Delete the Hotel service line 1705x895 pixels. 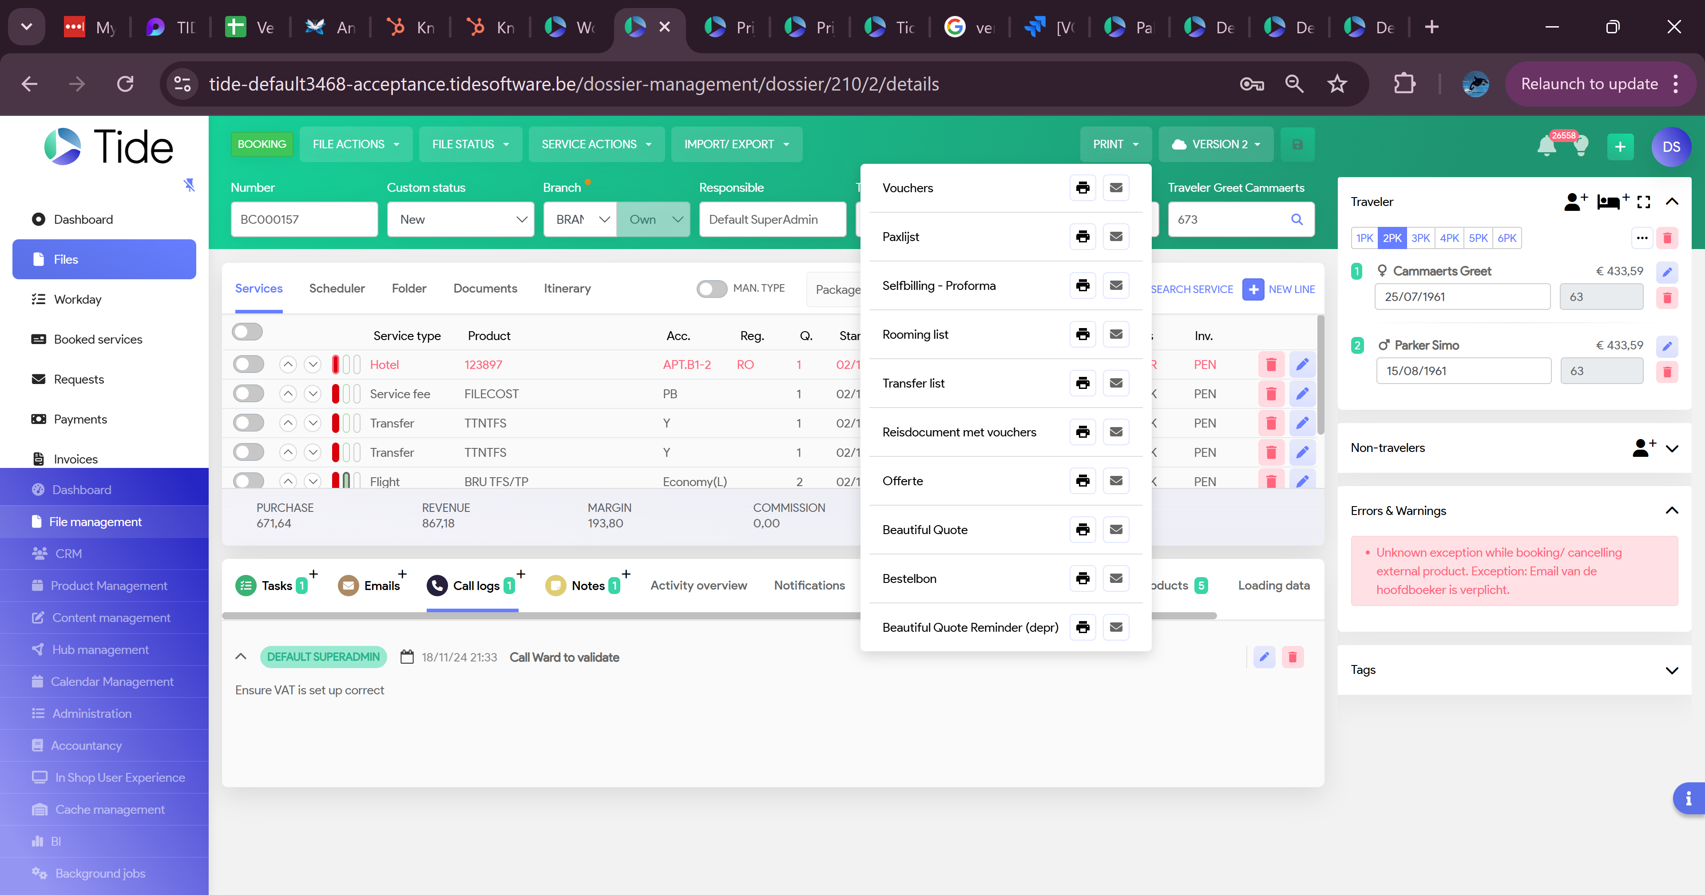pos(1271,365)
